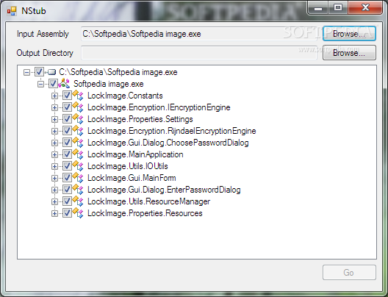Select the LockImage.Properties.Settings text
Image resolution: width=388 pixels, height=297 pixels.
pos(140,119)
